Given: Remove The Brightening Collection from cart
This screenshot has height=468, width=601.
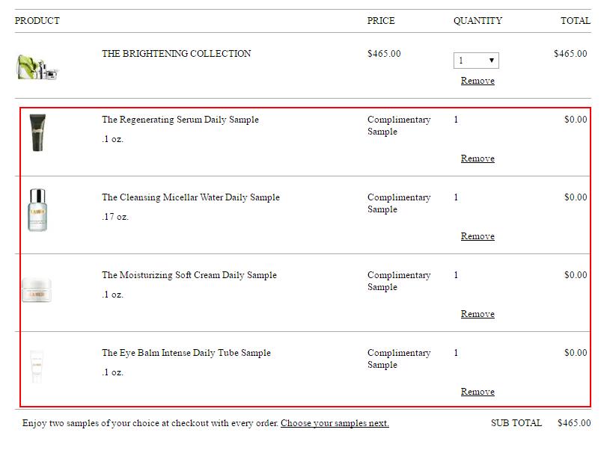Looking at the screenshot, I should (x=478, y=81).
